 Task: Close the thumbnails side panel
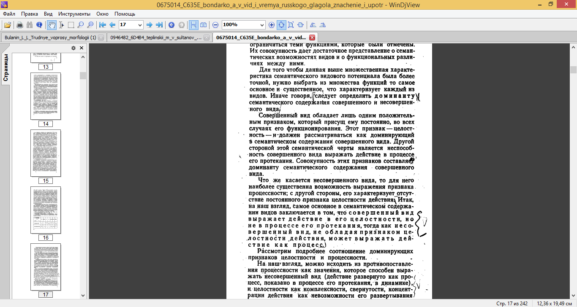tap(82, 48)
